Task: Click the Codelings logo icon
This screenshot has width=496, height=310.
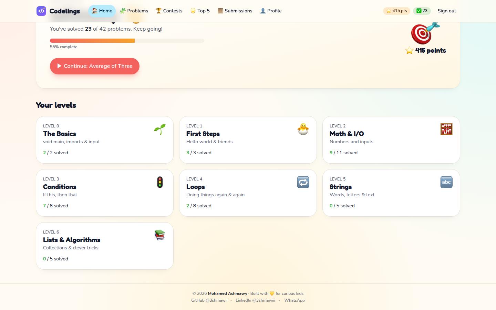Action: [x=41, y=11]
